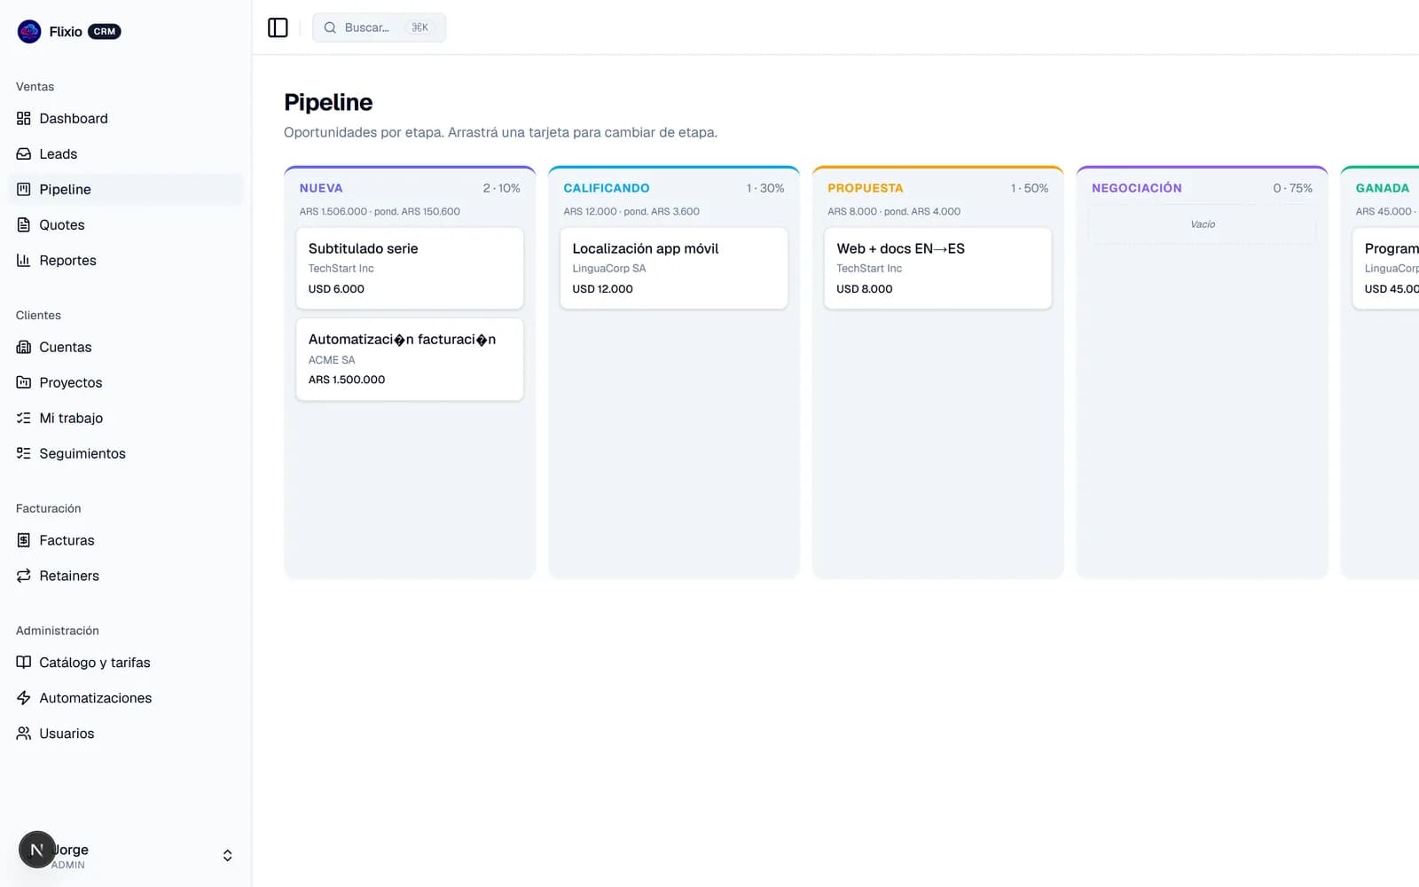The image size is (1419, 887).
Task: Click the Quotes document icon
Action: click(24, 224)
